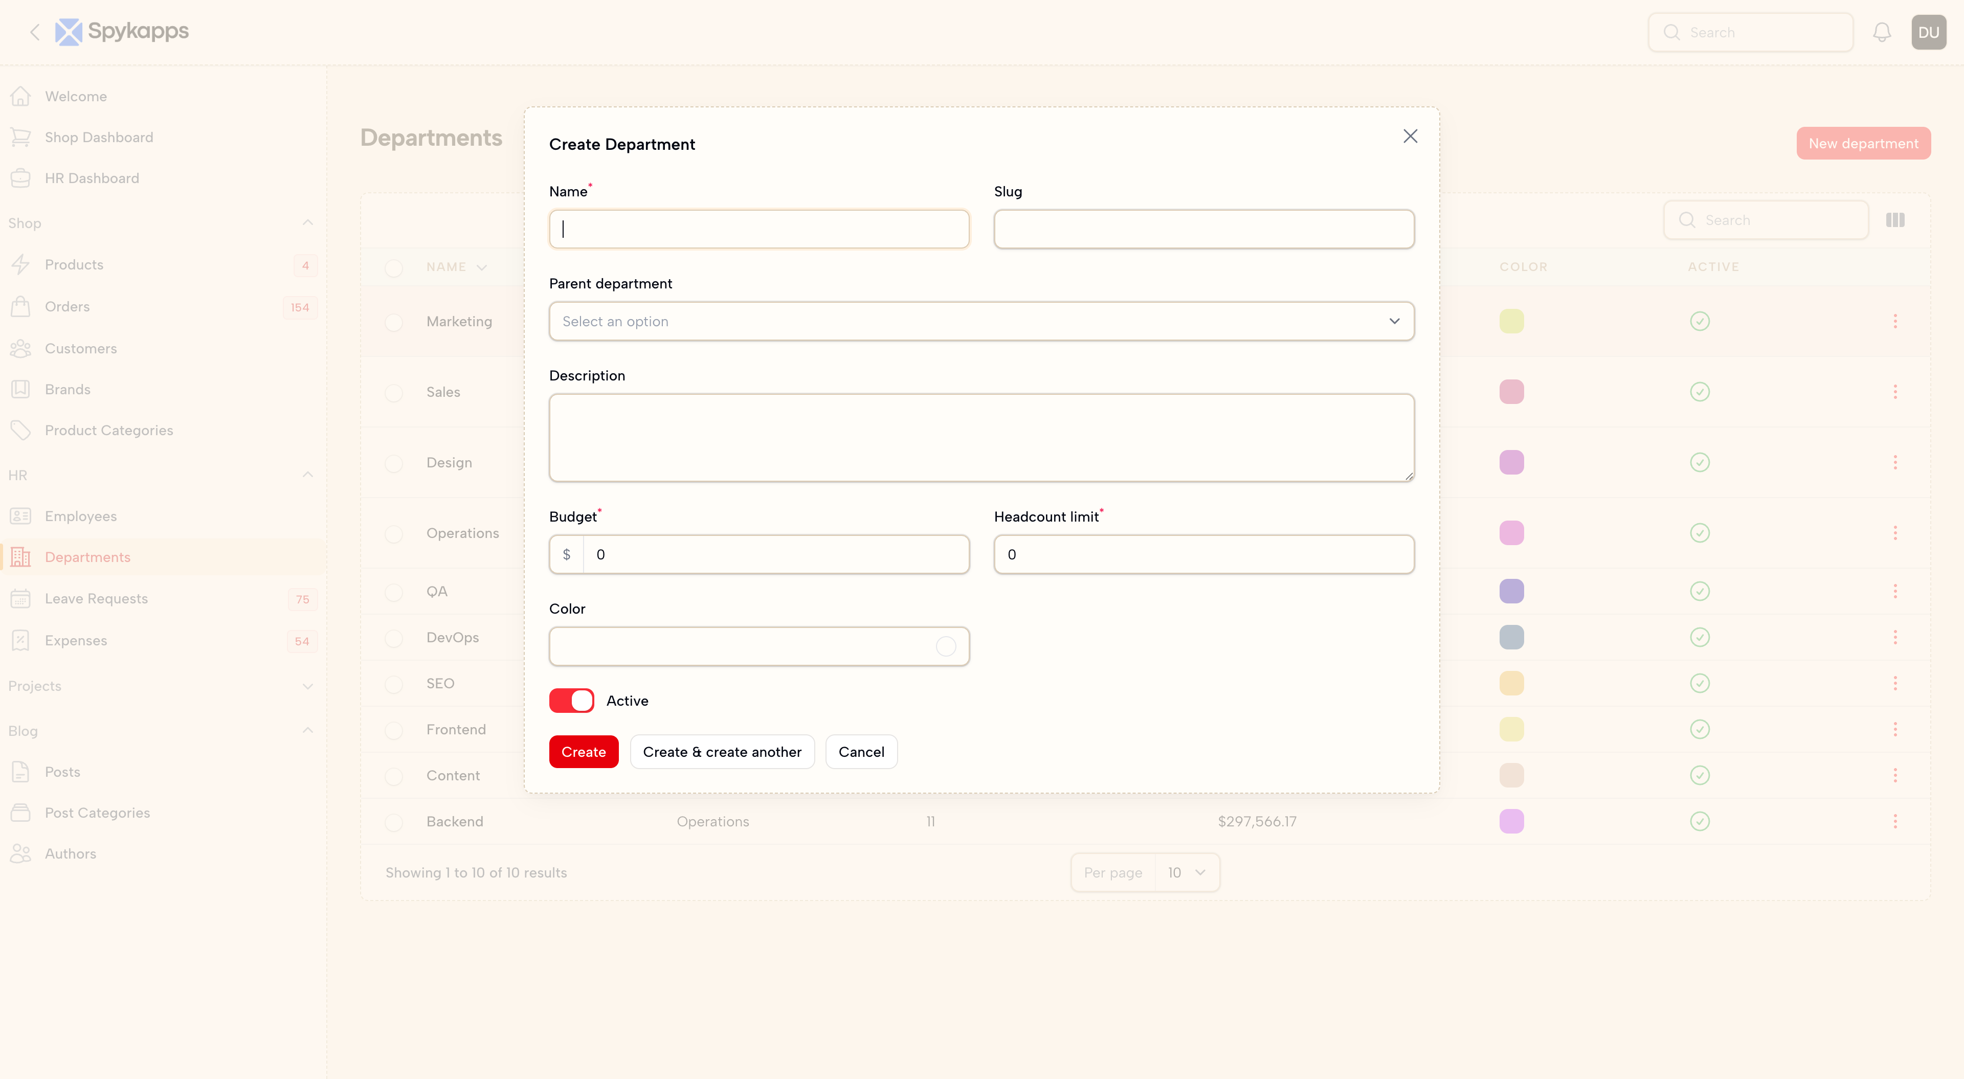The image size is (1964, 1079).
Task: Select the Employees sidebar icon
Action: point(21,516)
